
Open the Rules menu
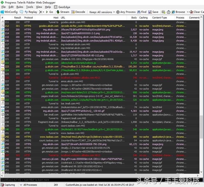point(20,7)
